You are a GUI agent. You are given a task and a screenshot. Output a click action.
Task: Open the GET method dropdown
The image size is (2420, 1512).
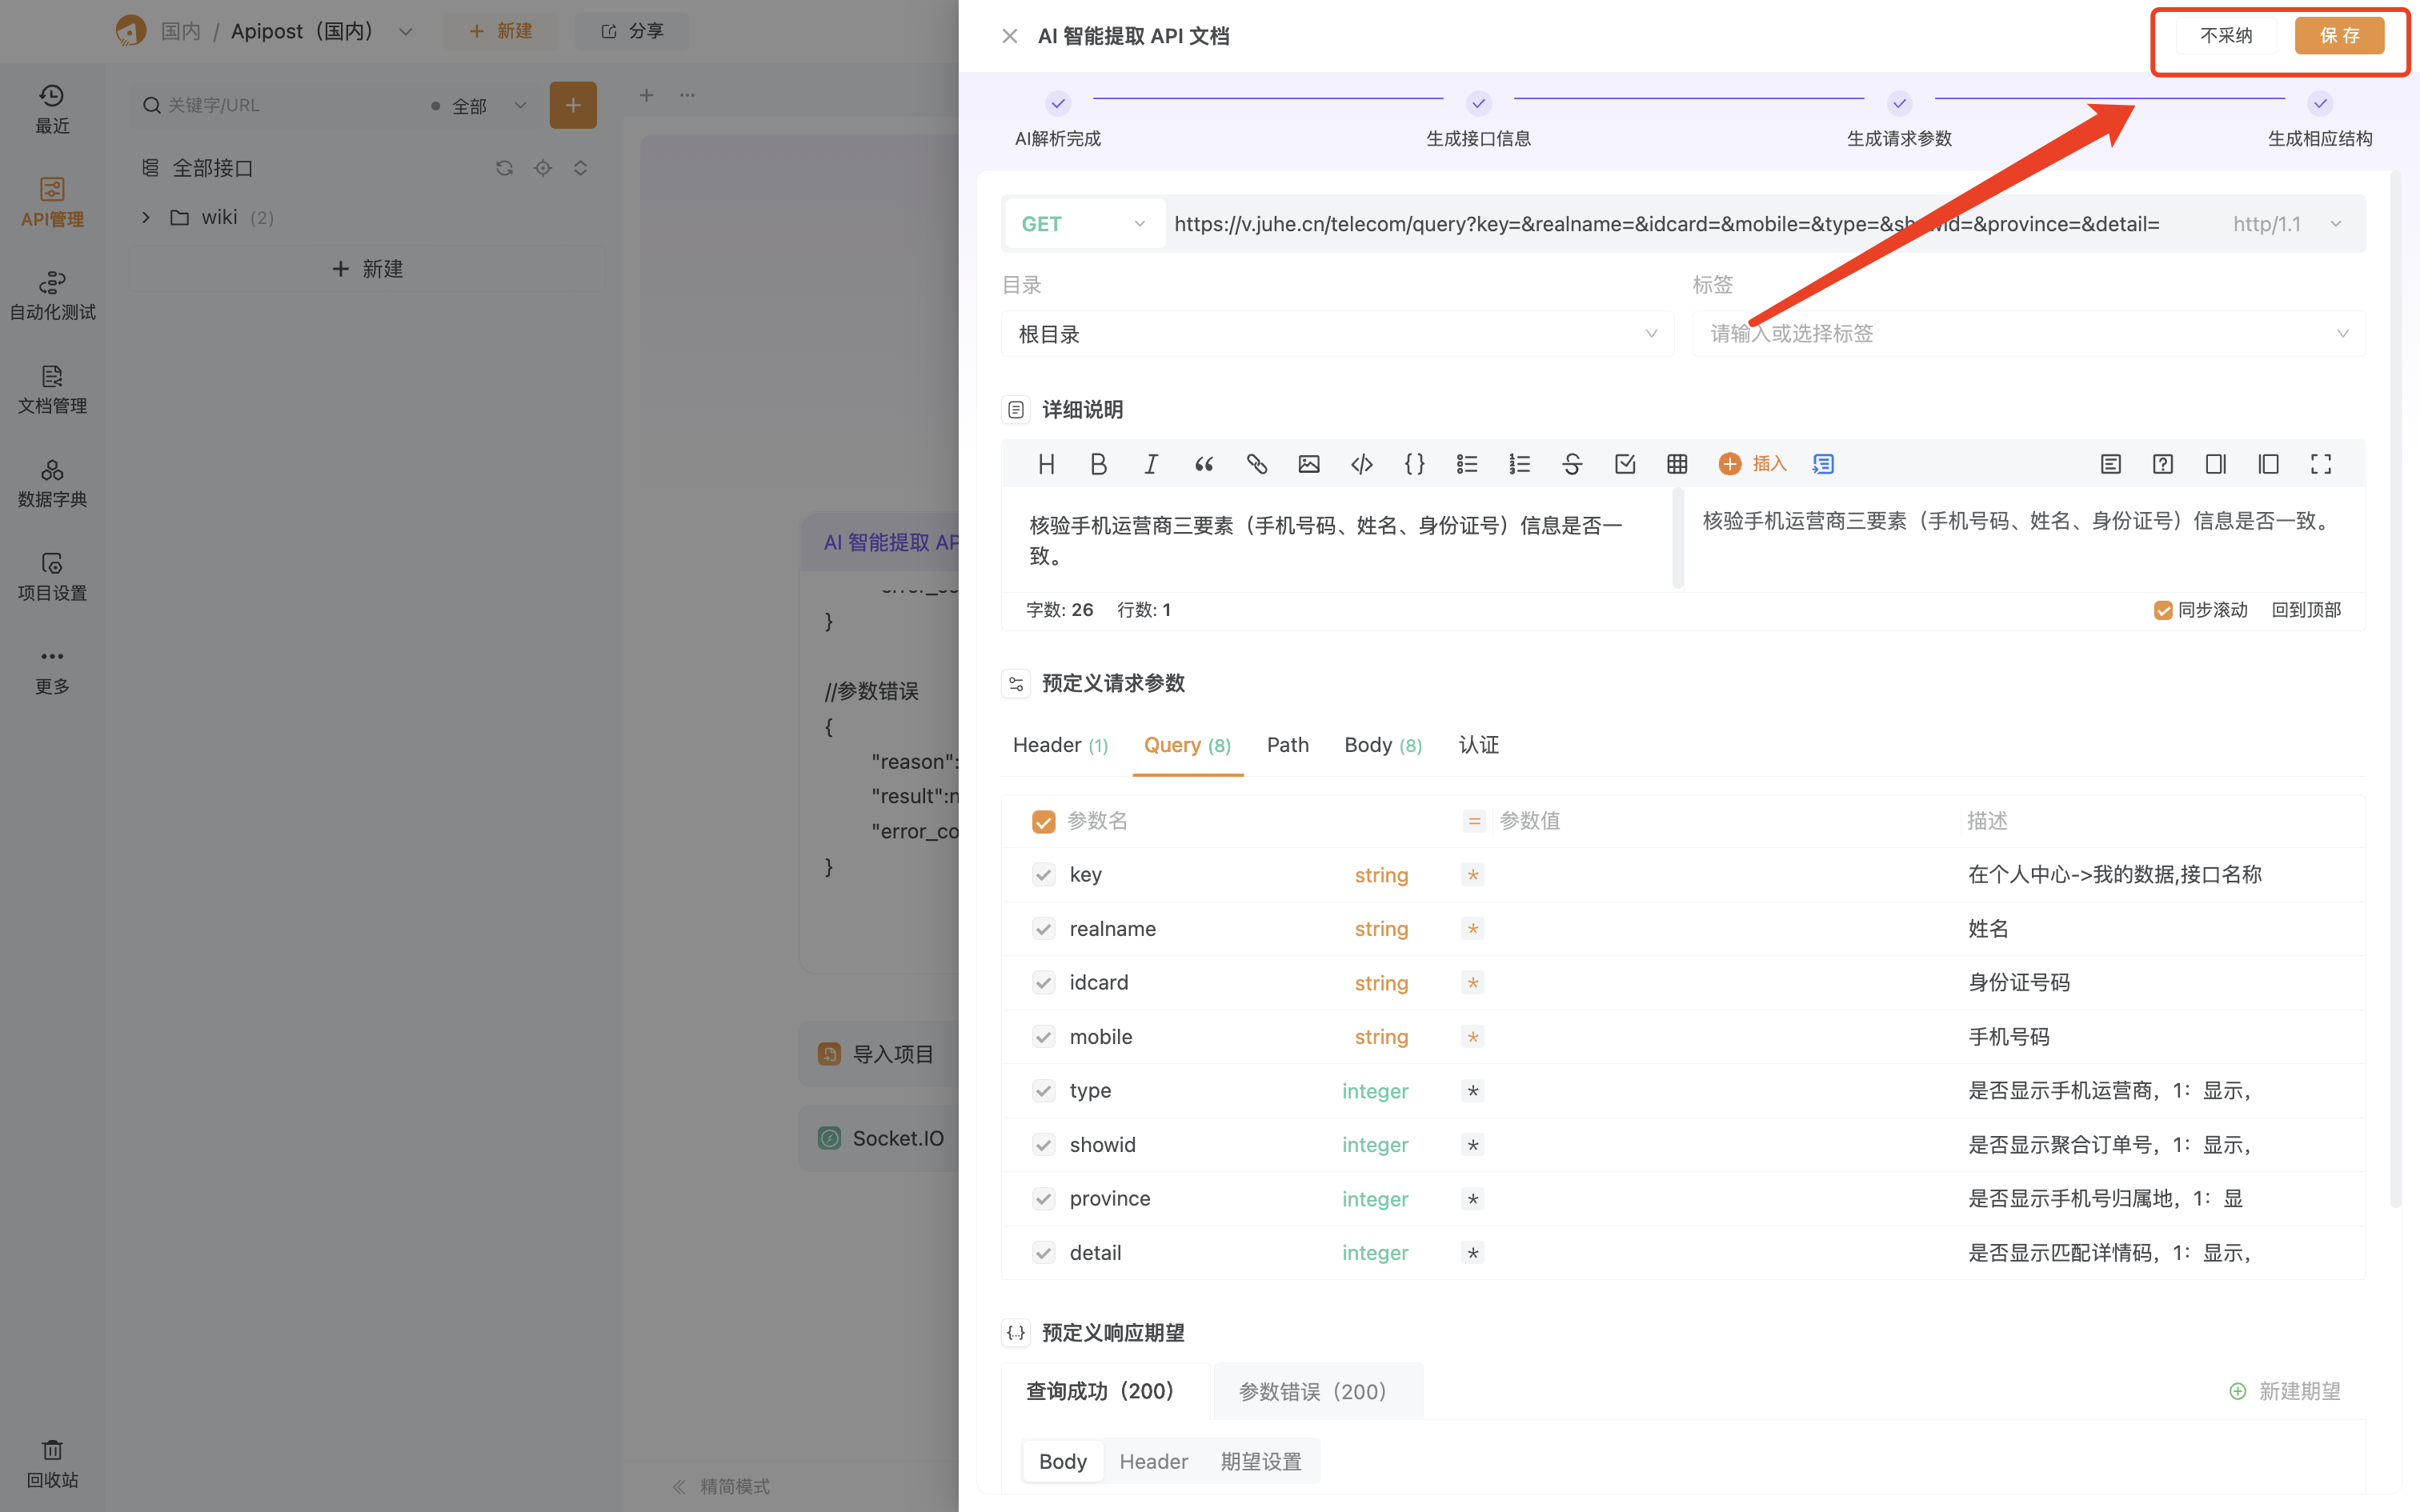tap(1083, 223)
